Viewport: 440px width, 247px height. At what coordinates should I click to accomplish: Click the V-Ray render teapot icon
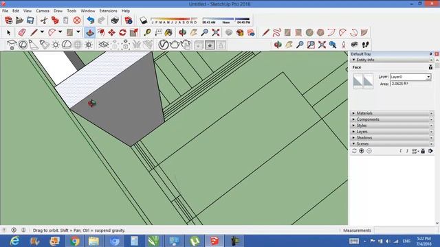coord(175,45)
